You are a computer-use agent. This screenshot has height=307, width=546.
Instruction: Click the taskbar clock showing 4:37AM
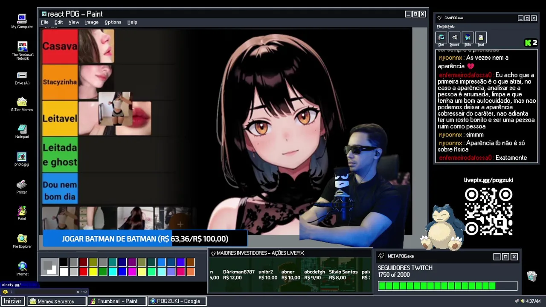pyautogui.click(x=533, y=301)
